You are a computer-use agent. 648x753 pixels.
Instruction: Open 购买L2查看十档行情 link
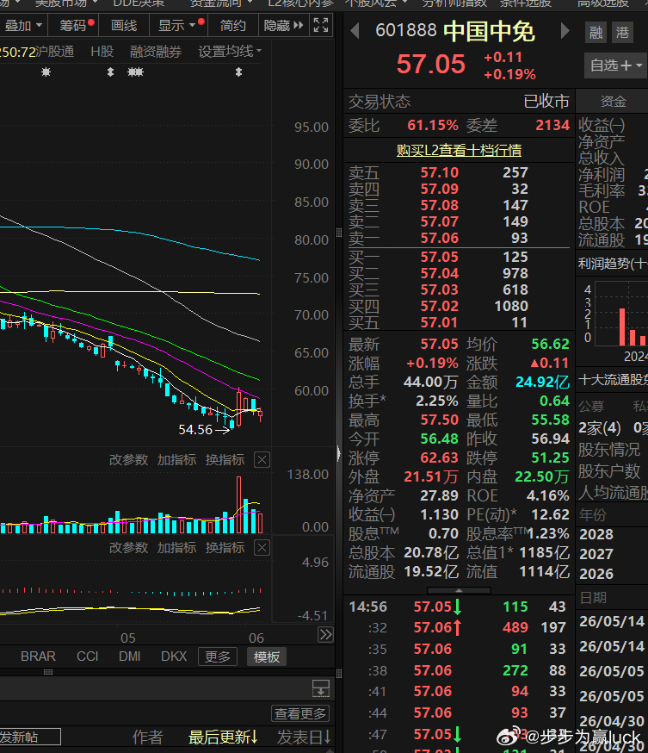(459, 150)
